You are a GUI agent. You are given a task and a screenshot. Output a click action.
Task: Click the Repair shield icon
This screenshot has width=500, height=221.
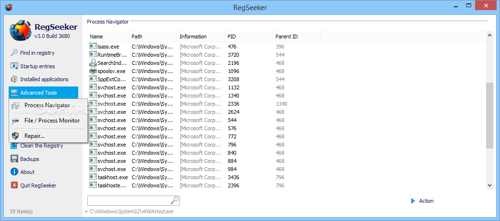coord(15,136)
